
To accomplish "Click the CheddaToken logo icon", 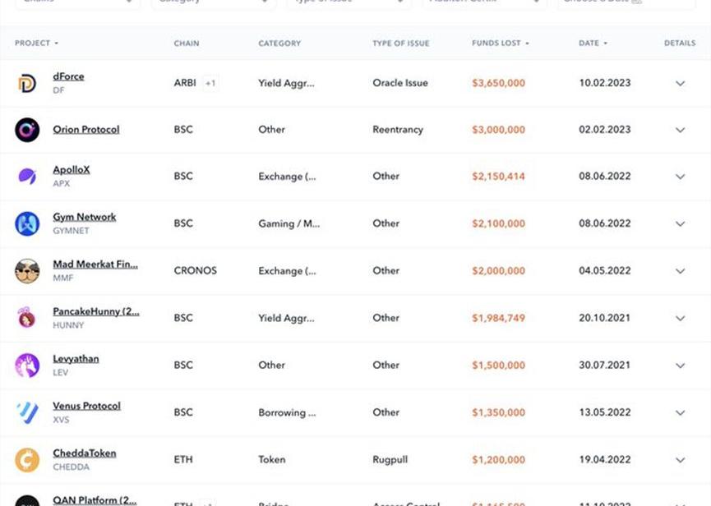I will click(x=27, y=460).
